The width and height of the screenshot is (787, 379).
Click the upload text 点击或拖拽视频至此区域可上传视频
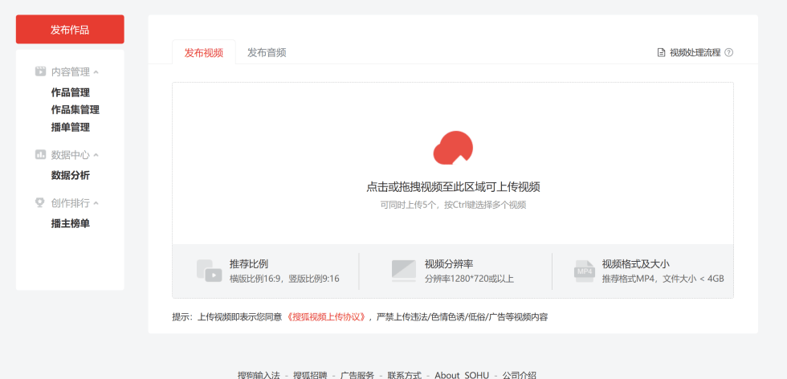(x=453, y=187)
